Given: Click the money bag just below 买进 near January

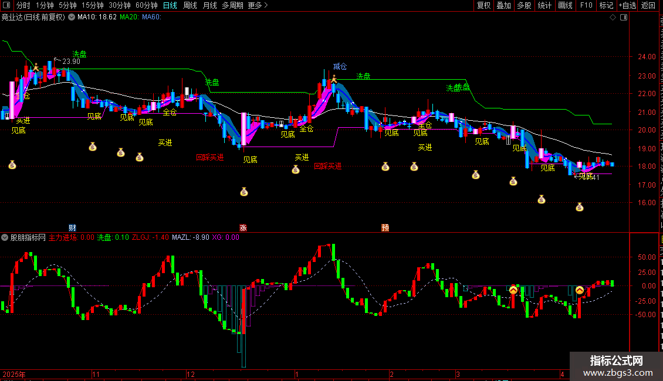Looking at the screenshot, I should (296, 169).
